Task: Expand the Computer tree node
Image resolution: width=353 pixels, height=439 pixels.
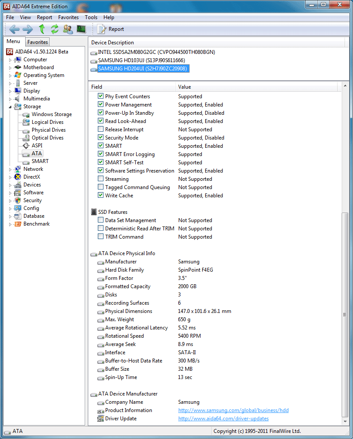Action: pos(10,60)
